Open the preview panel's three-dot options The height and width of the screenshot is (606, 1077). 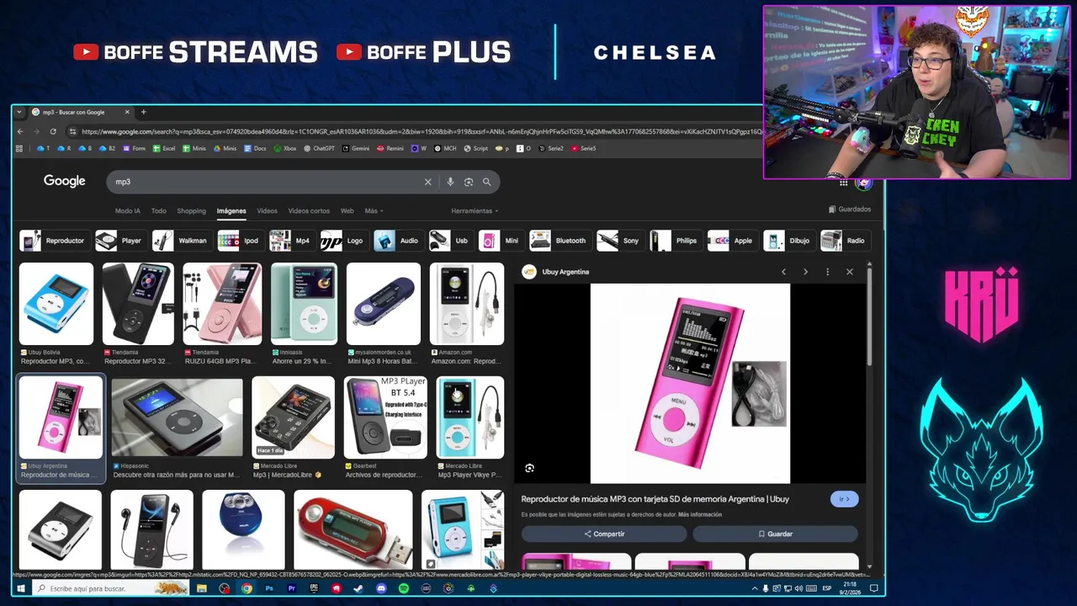pyautogui.click(x=827, y=272)
